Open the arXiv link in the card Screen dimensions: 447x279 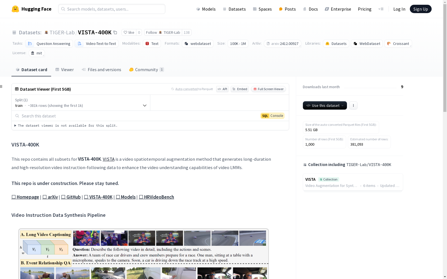50,197
